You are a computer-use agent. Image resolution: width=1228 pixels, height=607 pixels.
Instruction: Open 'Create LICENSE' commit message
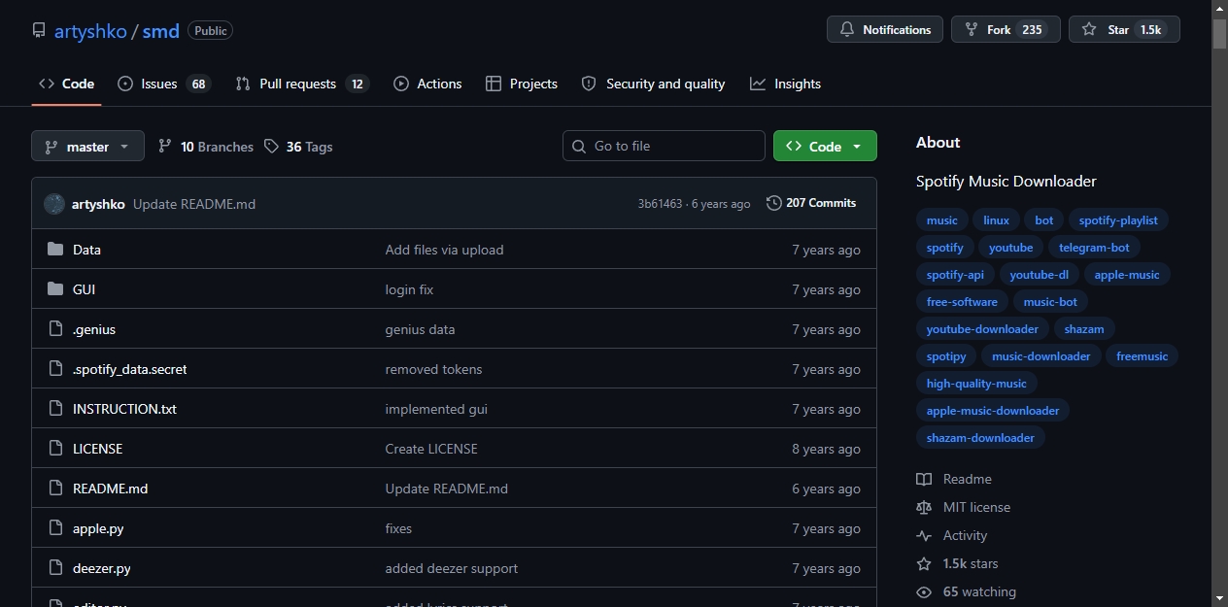coord(431,449)
